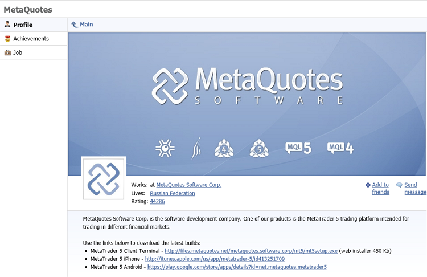Click the MQL5 icon in banner
The width and height of the screenshot is (427, 277).
click(x=298, y=148)
